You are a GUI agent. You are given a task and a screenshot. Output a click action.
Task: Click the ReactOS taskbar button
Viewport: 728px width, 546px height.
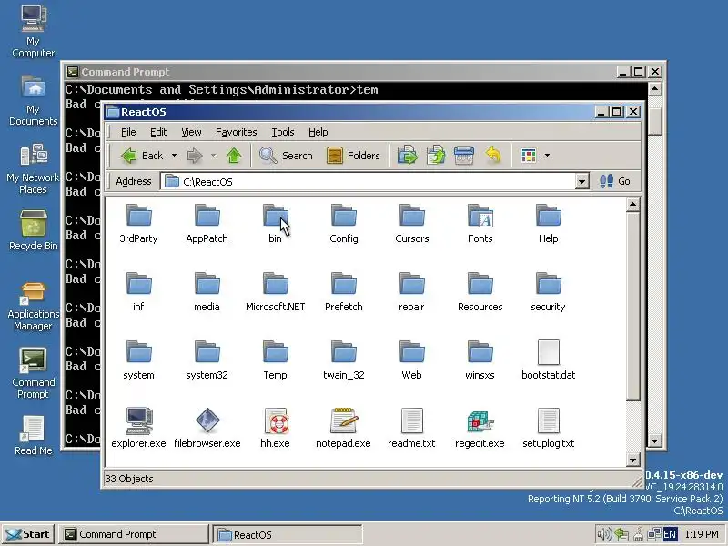[x=288, y=535]
